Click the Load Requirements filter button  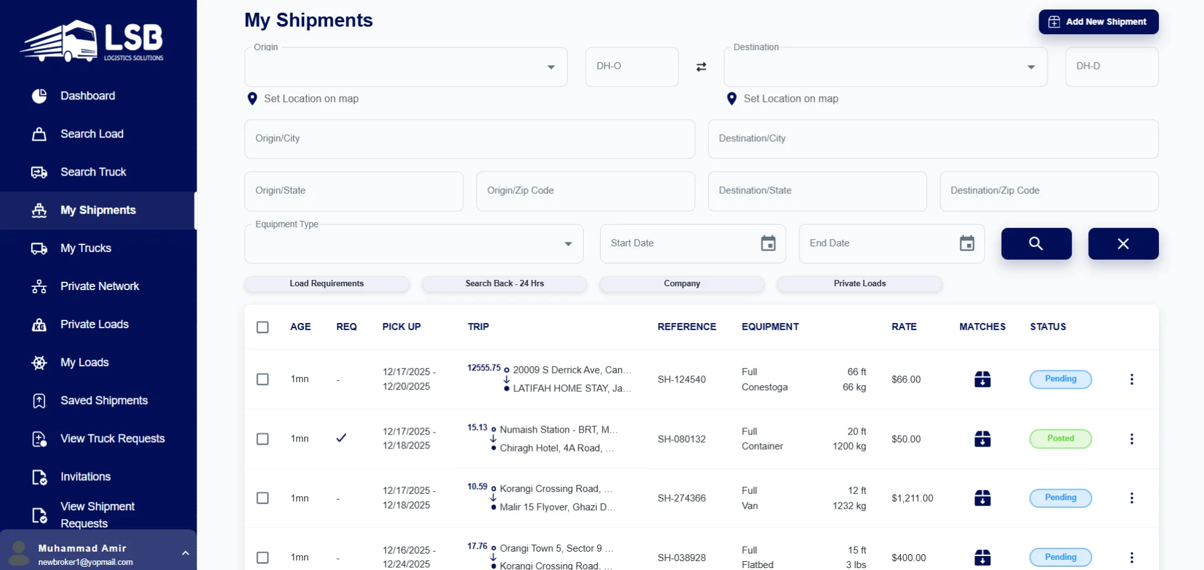pos(326,284)
